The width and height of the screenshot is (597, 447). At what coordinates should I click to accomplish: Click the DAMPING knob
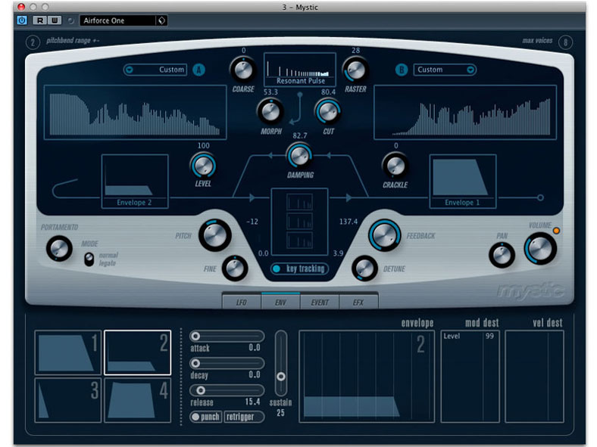coord(300,156)
